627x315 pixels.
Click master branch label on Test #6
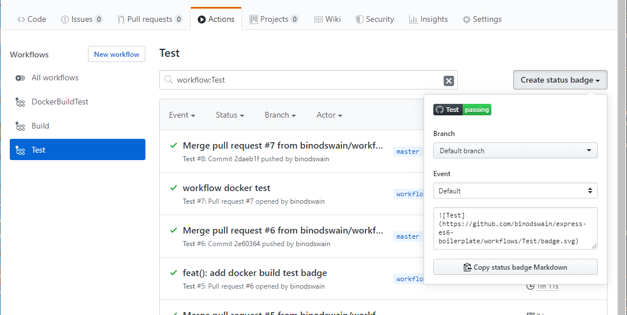tap(407, 237)
